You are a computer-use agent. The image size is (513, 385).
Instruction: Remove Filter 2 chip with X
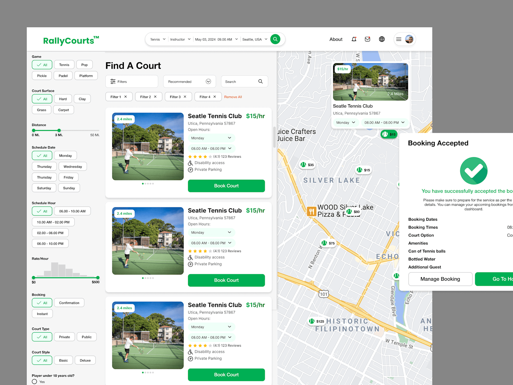coord(155,97)
